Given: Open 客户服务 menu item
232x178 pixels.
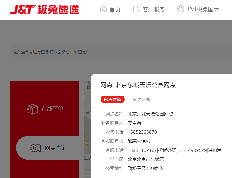Looking at the screenshot, I should click(x=154, y=9).
